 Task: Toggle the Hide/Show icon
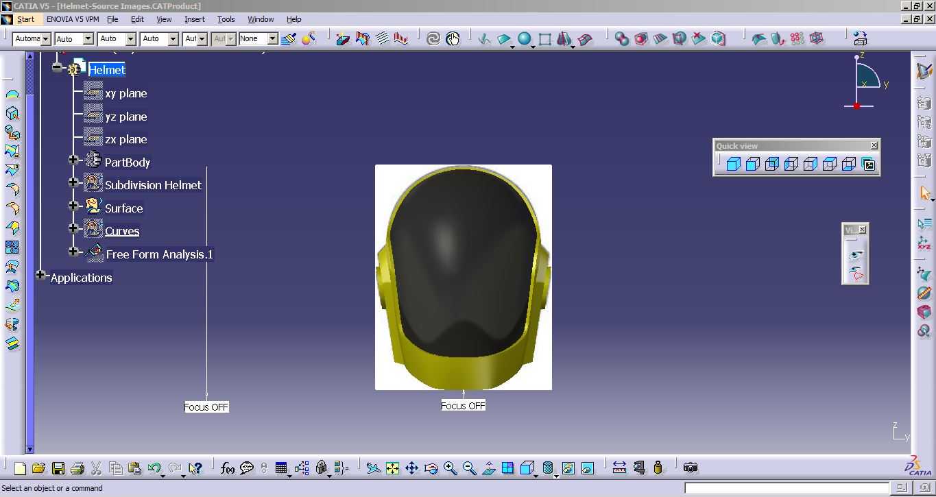(x=568, y=468)
